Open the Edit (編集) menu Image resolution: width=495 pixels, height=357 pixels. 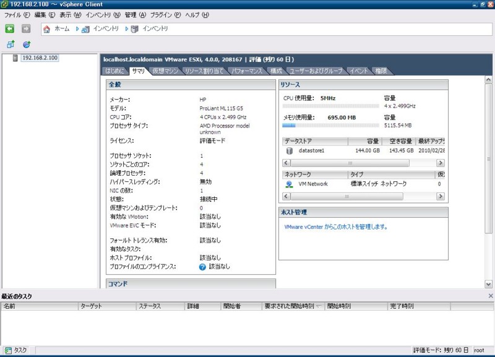[45, 15]
